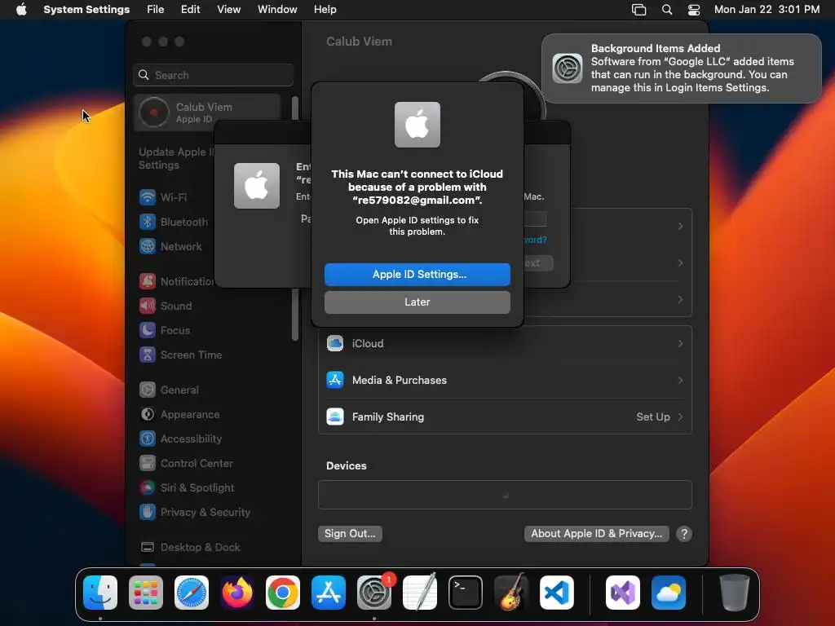The width and height of the screenshot is (835, 626).
Task: Open the Window menu
Action: [277, 10]
